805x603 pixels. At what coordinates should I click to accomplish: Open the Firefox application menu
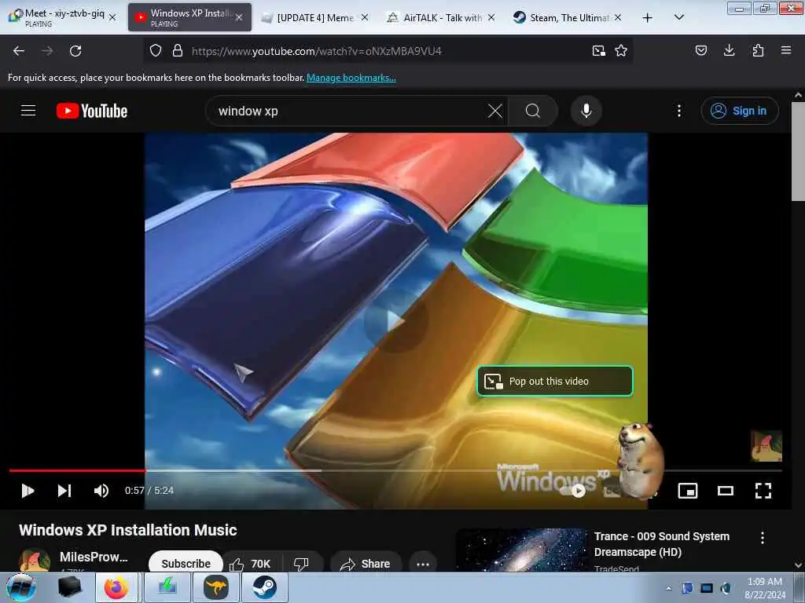(x=786, y=50)
